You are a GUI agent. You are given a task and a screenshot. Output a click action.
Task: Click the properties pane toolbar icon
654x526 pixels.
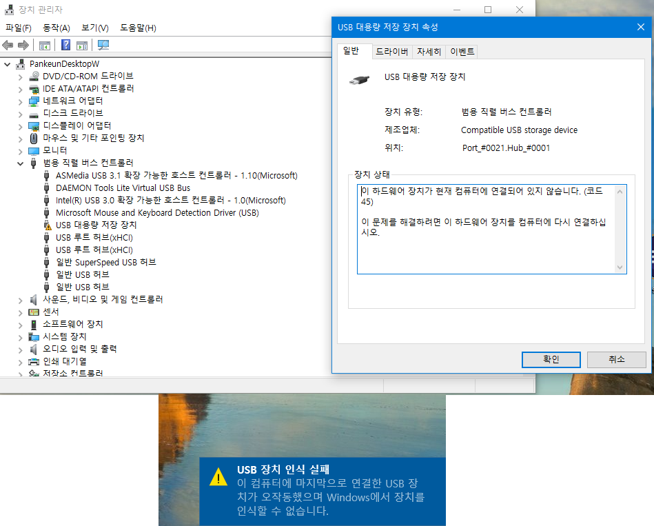tap(82, 45)
